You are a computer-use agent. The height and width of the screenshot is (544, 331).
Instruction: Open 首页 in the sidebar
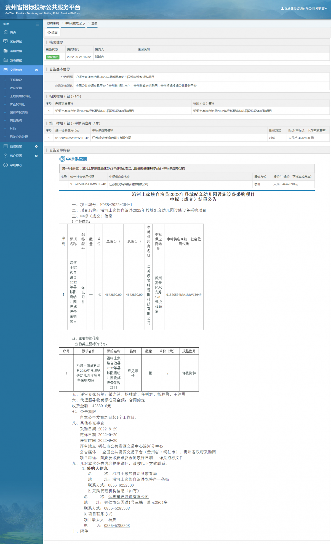click(13, 32)
